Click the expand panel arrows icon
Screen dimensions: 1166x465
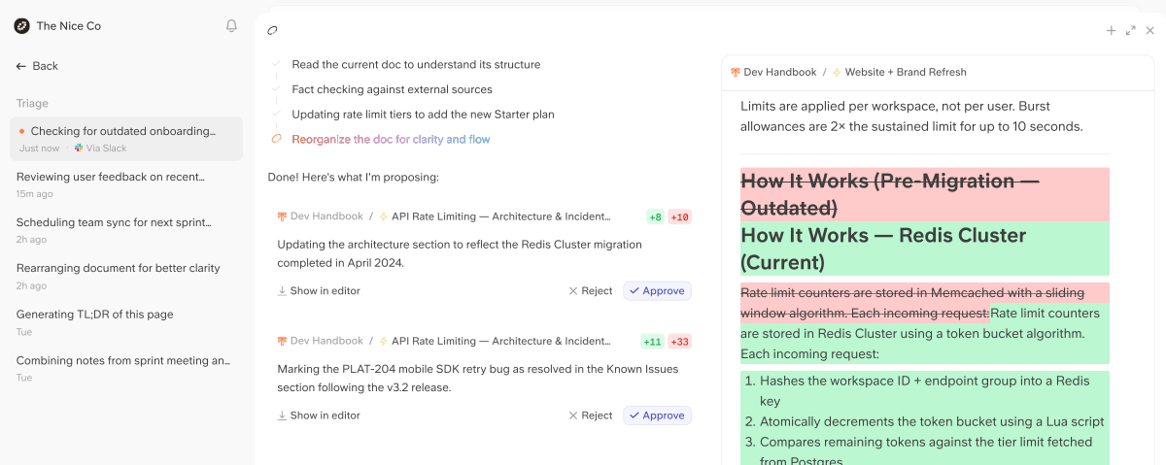(x=1131, y=31)
